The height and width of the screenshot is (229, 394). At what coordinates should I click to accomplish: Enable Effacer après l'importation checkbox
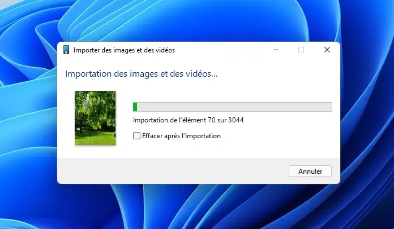click(x=136, y=135)
